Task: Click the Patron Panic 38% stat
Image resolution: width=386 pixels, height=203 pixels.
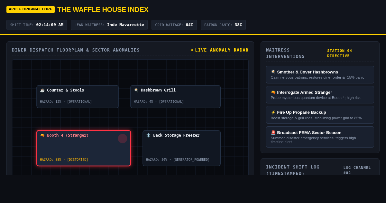Action: [x=223, y=25]
